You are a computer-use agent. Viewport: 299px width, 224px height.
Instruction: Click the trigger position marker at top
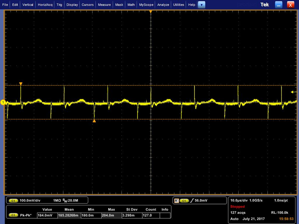click(x=151, y=12)
